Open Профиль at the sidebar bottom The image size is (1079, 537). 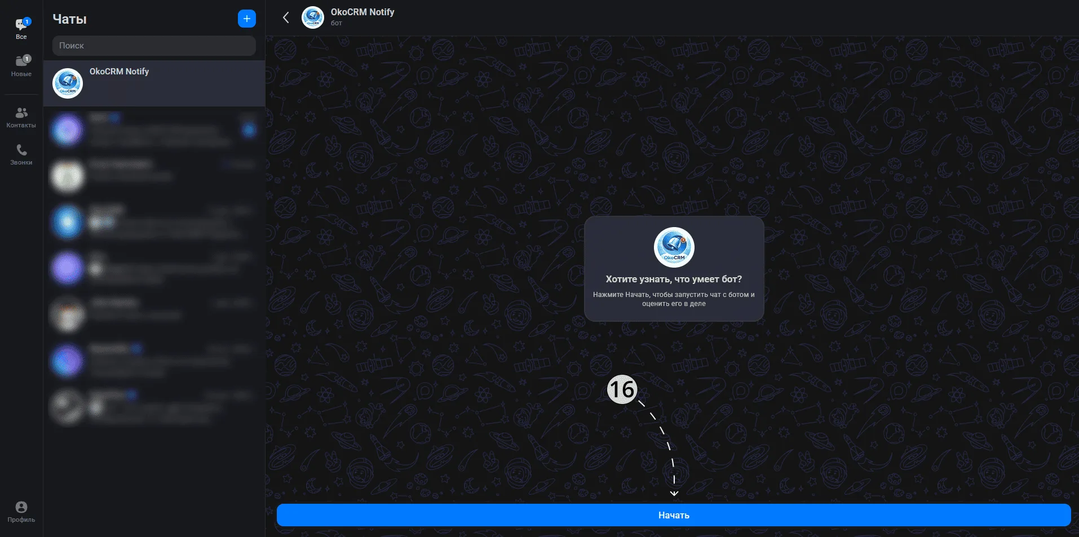coord(21,512)
